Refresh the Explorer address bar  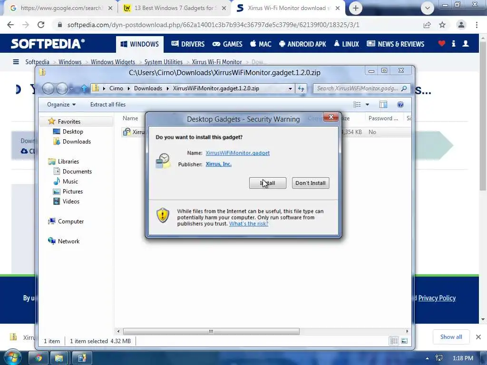point(301,88)
